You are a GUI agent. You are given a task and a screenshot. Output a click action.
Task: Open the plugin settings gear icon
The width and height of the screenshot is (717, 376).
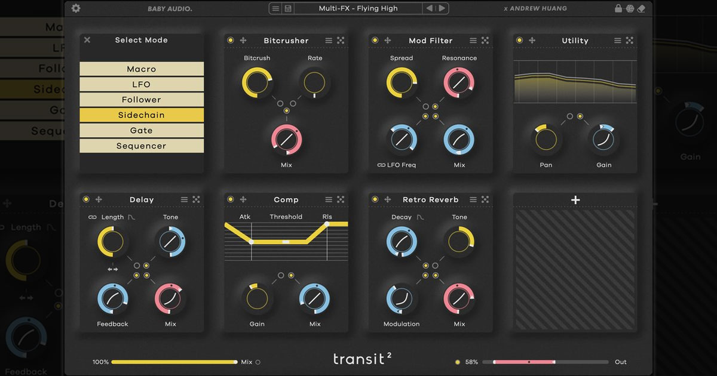click(75, 8)
